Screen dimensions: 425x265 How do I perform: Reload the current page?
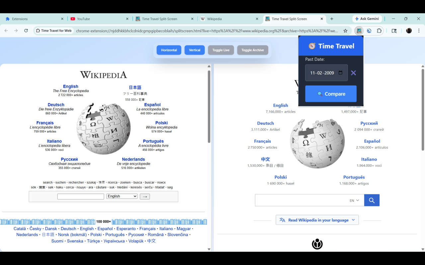click(26, 31)
